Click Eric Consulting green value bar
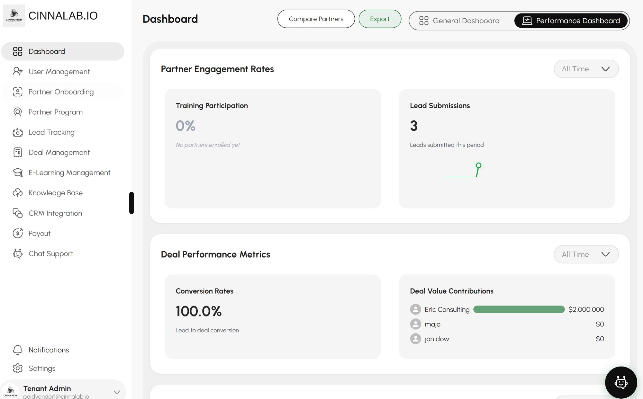 coord(519,309)
